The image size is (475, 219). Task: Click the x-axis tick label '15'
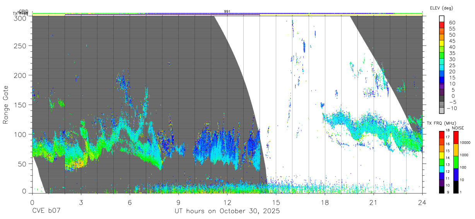[x=276, y=202]
